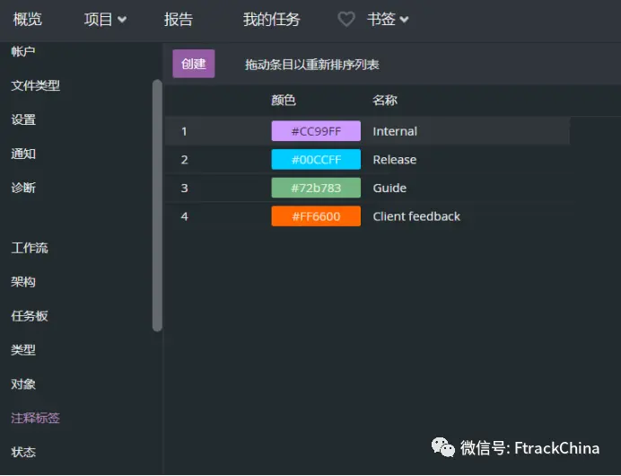Select 帐户 in the sidebar
Screen dimensions: 621x476
[23, 51]
